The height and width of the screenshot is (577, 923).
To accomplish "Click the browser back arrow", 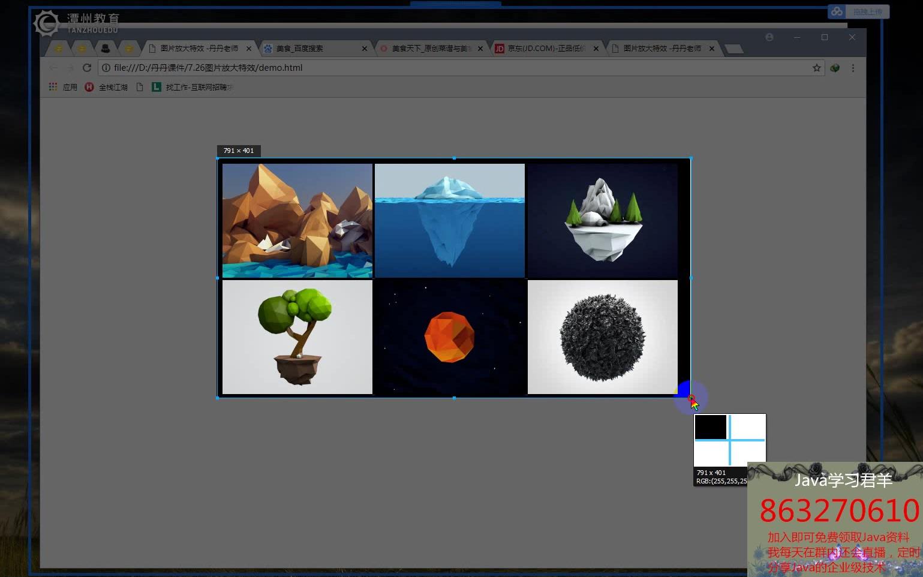I will point(53,68).
